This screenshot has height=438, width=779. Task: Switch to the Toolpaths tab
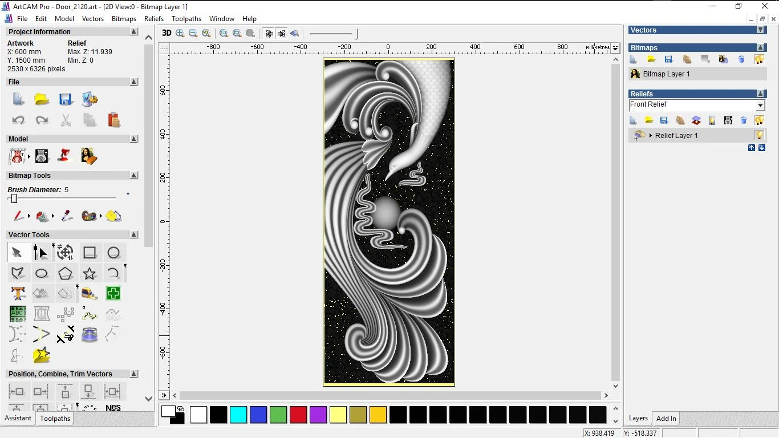coord(55,419)
